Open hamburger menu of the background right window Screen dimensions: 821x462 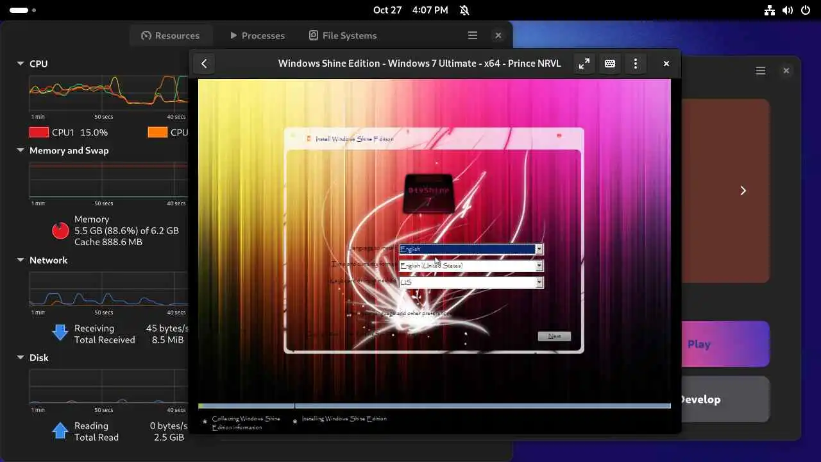coord(761,71)
